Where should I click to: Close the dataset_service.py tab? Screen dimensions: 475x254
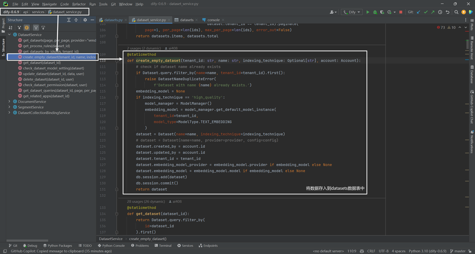(x=169, y=20)
